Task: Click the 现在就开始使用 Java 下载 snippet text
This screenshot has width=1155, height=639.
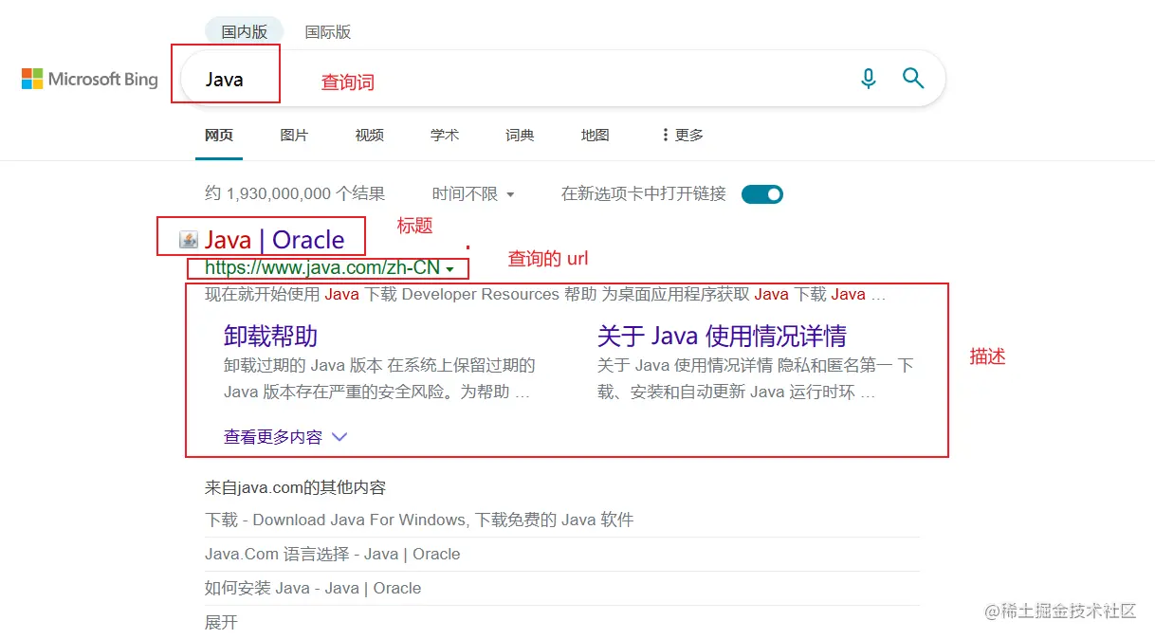Action: click(x=546, y=294)
